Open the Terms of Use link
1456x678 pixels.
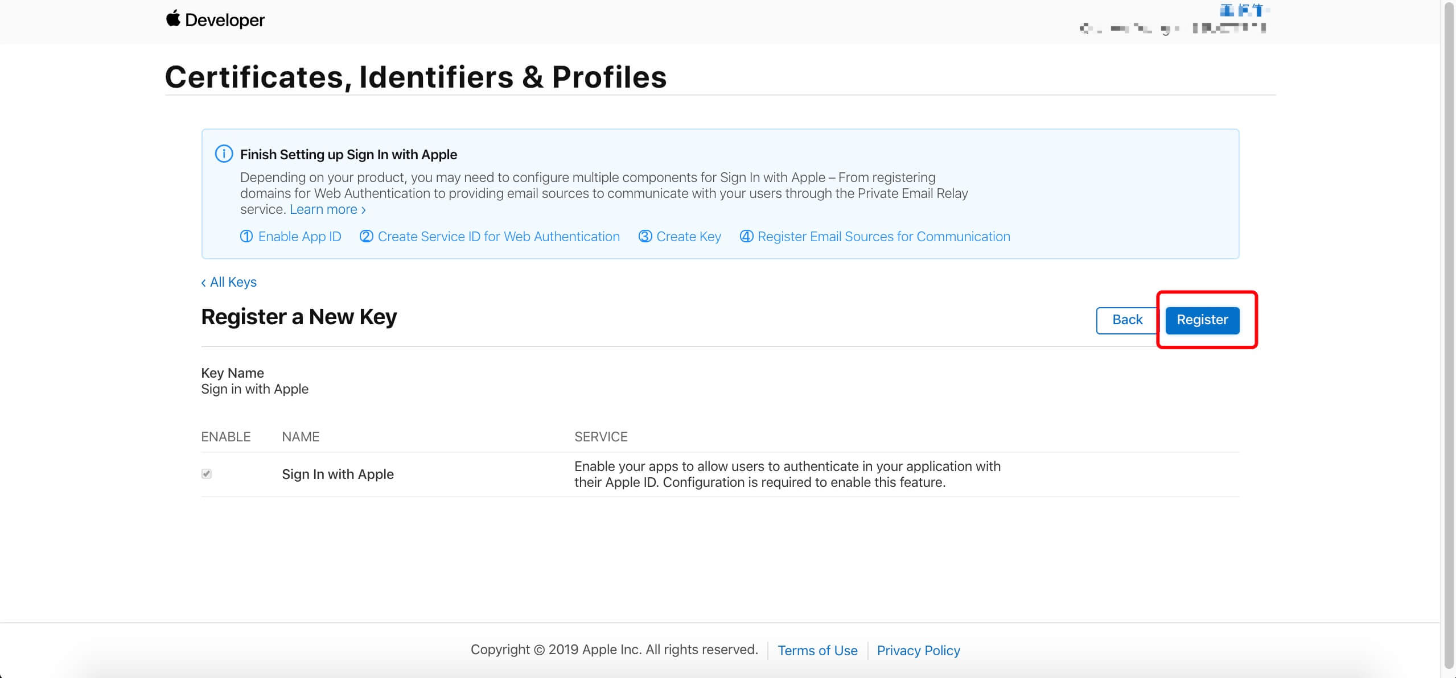tap(817, 650)
